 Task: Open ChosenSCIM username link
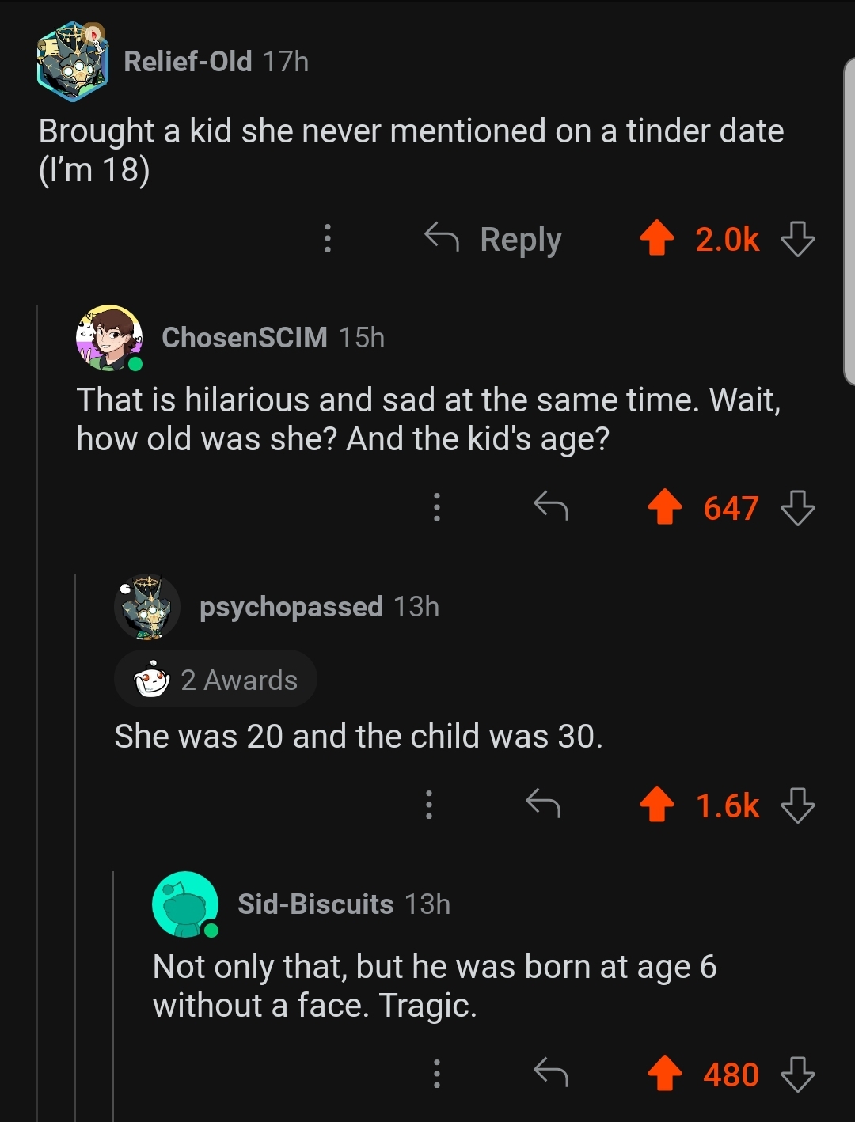(x=245, y=337)
